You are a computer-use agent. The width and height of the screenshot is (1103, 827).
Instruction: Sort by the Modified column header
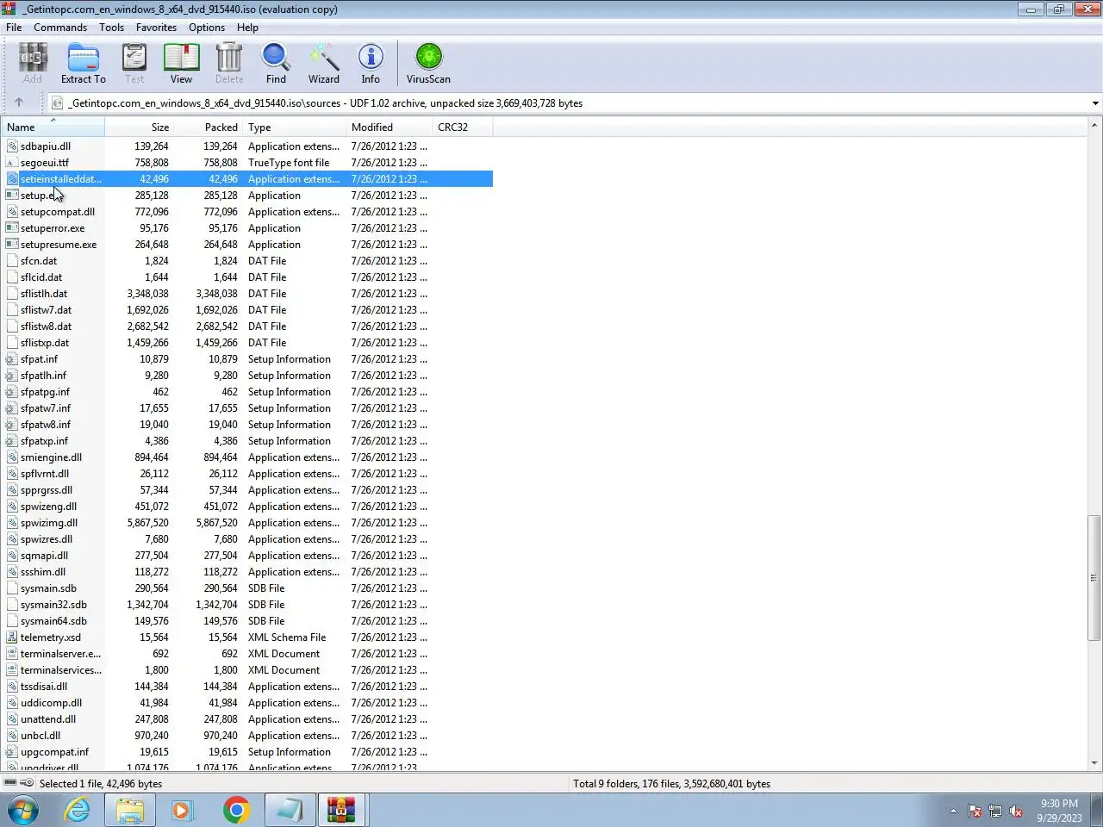389,127
